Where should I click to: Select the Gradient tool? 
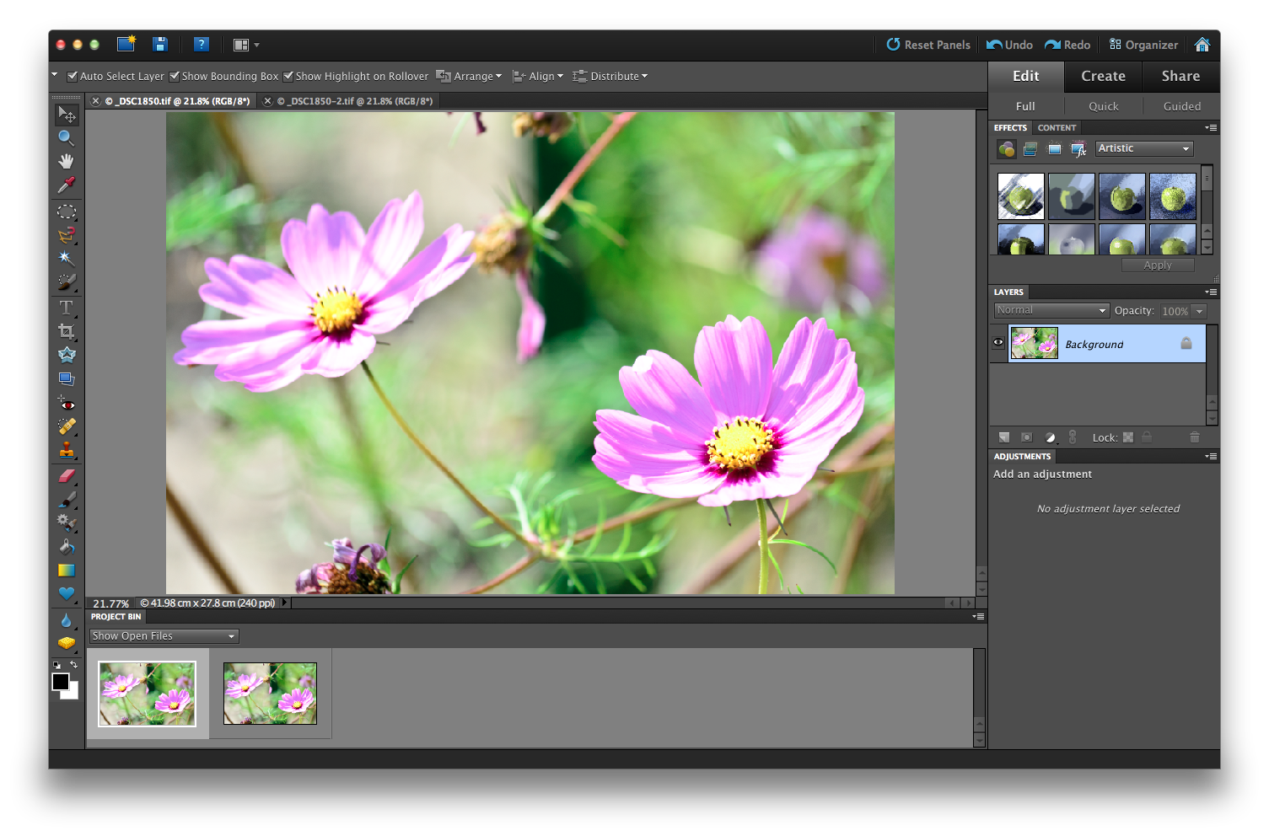point(66,571)
